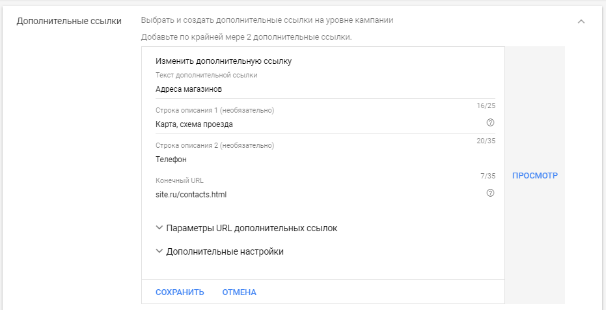The image size is (606, 310).
Task: Click the Изменить дополнительную ссылку heading
Action: [x=223, y=61]
